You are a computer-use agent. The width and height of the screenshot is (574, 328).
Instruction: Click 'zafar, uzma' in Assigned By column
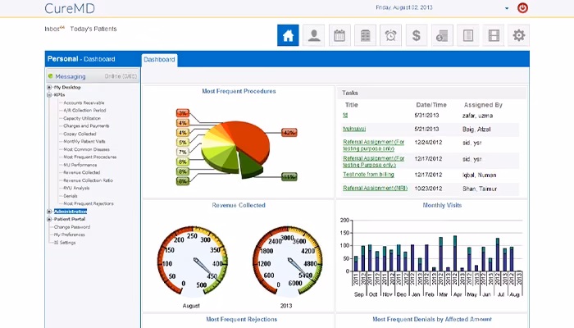(477, 116)
